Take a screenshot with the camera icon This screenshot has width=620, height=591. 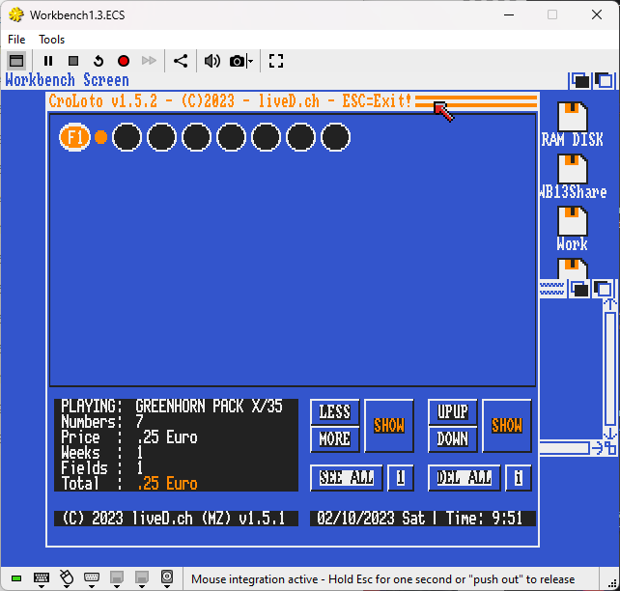[x=237, y=61]
